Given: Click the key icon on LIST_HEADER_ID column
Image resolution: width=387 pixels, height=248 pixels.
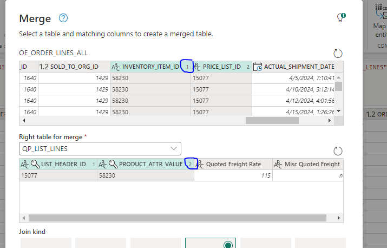Looking at the screenshot, I should coord(35,164).
